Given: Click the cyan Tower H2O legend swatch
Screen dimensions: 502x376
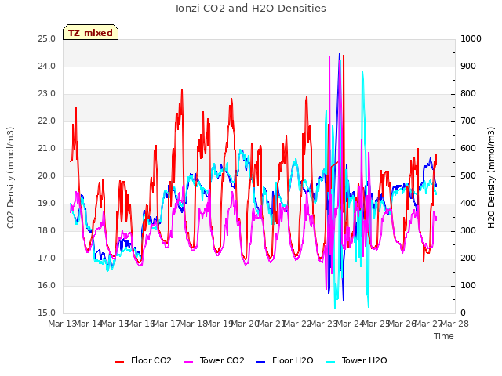Looking at the screenshot, I should pyautogui.click(x=331, y=362).
